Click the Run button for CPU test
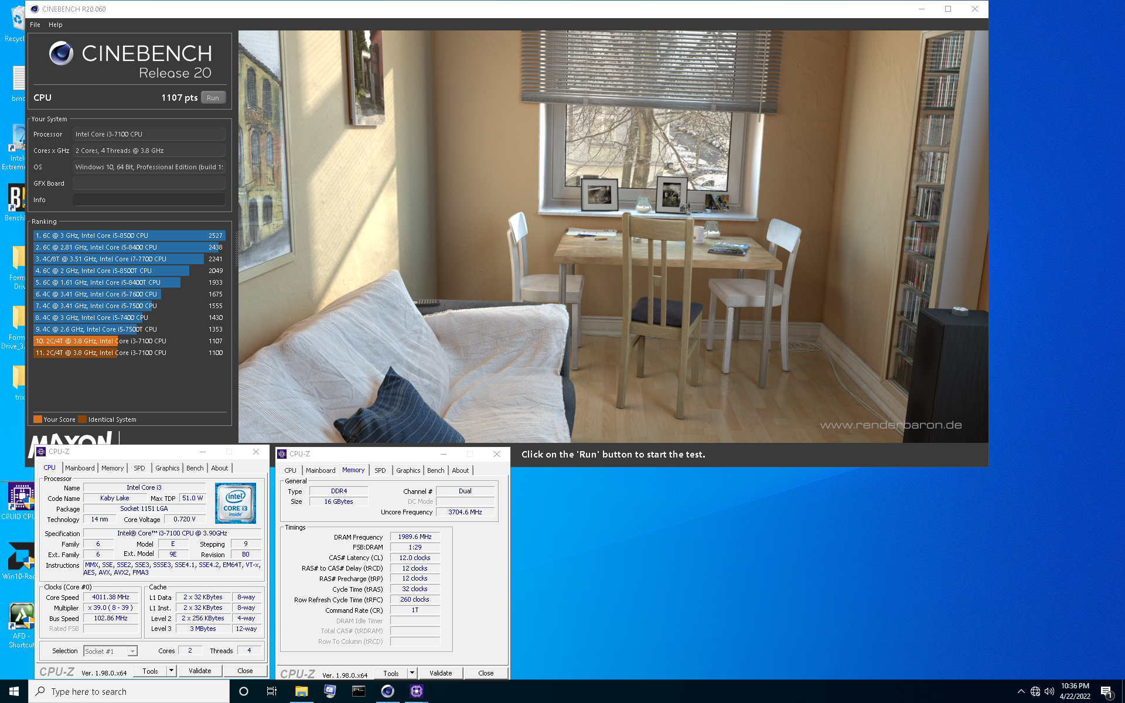The width and height of the screenshot is (1125, 703). (x=213, y=98)
